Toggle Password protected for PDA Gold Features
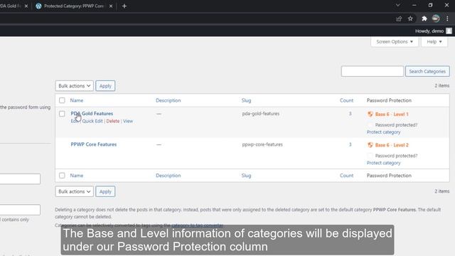This screenshot has height=256, width=455. (x=370, y=125)
